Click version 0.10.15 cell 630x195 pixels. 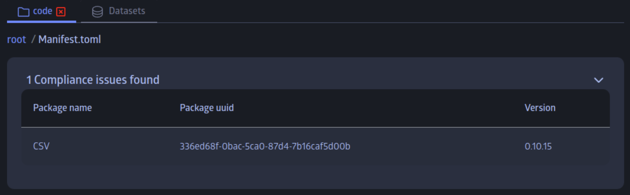538,146
